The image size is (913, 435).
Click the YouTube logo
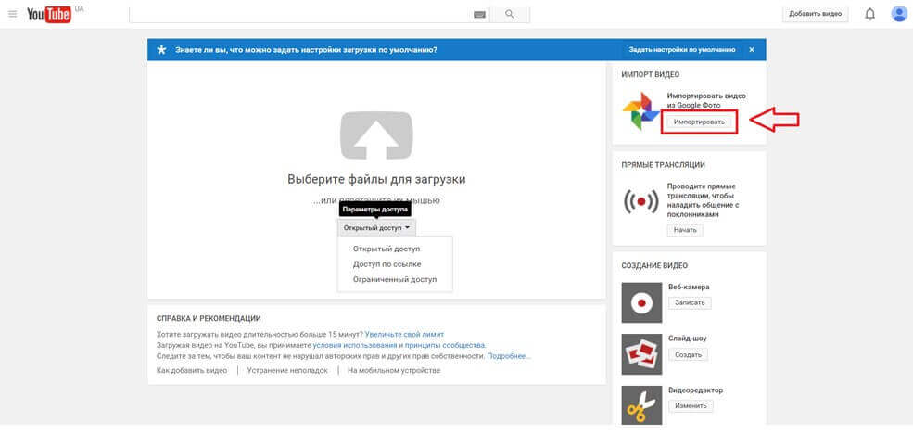pyautogui.click(x=49, y=14)
